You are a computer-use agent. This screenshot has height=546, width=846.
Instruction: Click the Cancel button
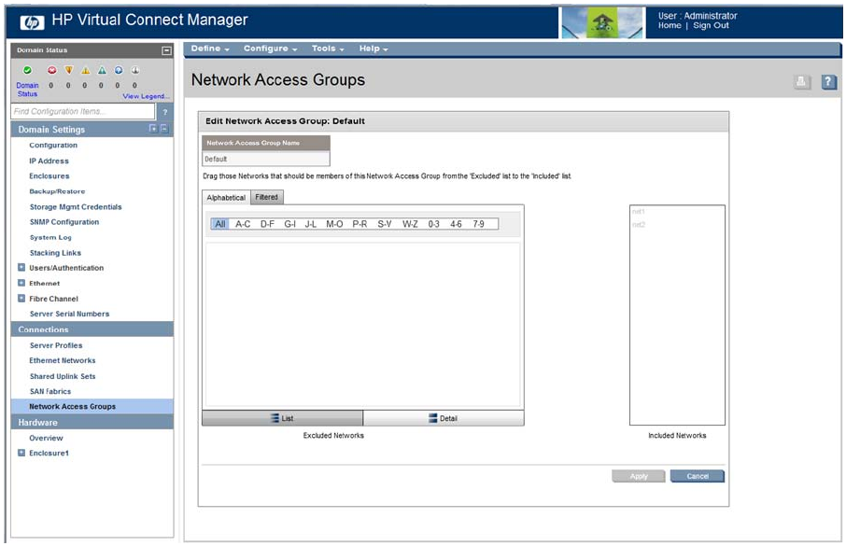click(x=697, y=476)
